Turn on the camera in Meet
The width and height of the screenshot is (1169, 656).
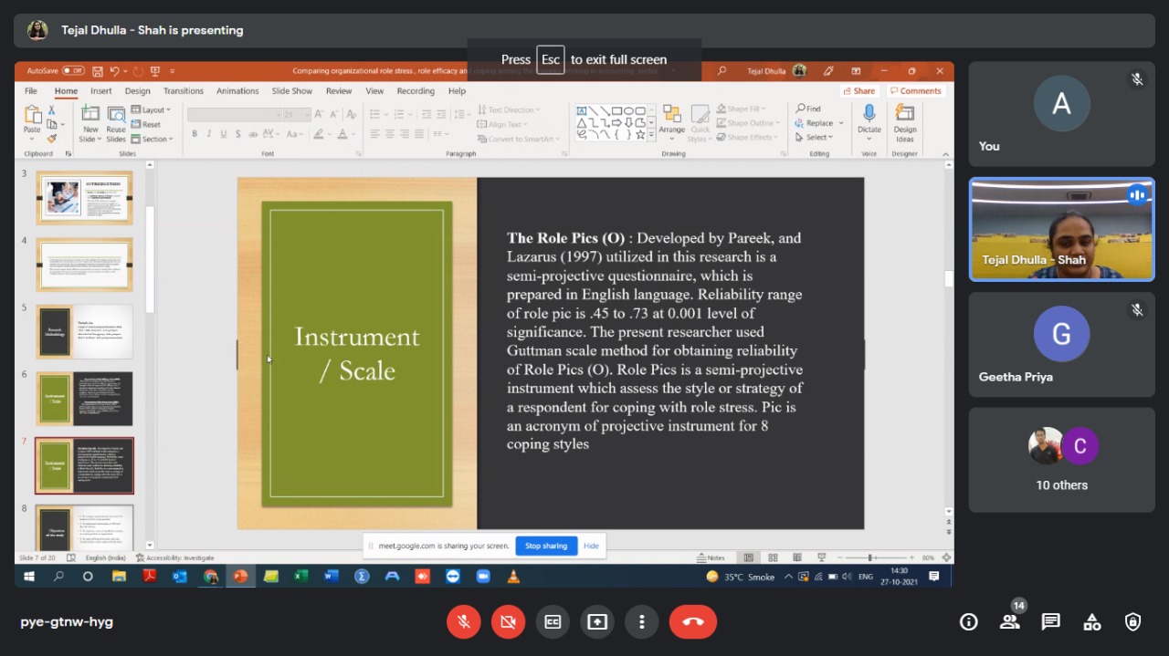pos(508,621)
